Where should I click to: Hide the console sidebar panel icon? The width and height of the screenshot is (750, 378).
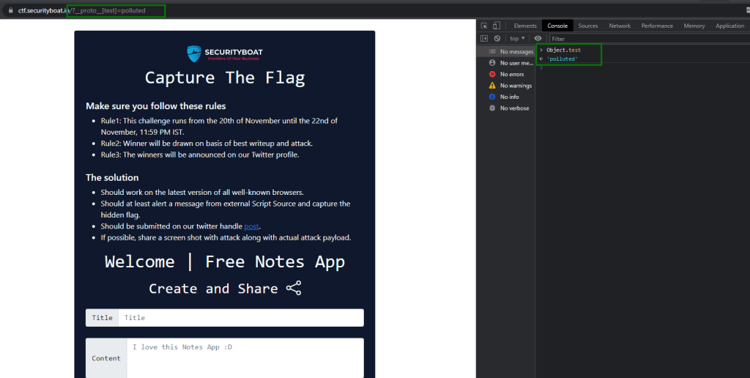click(484, 38)
